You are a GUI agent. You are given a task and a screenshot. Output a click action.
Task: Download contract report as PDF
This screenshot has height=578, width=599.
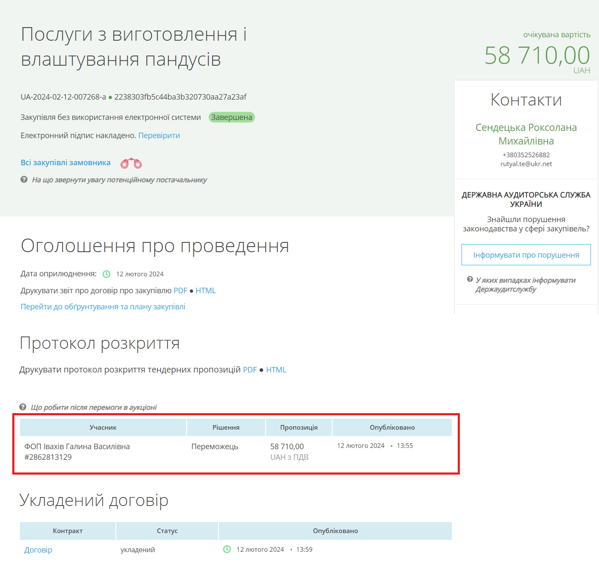180,291
